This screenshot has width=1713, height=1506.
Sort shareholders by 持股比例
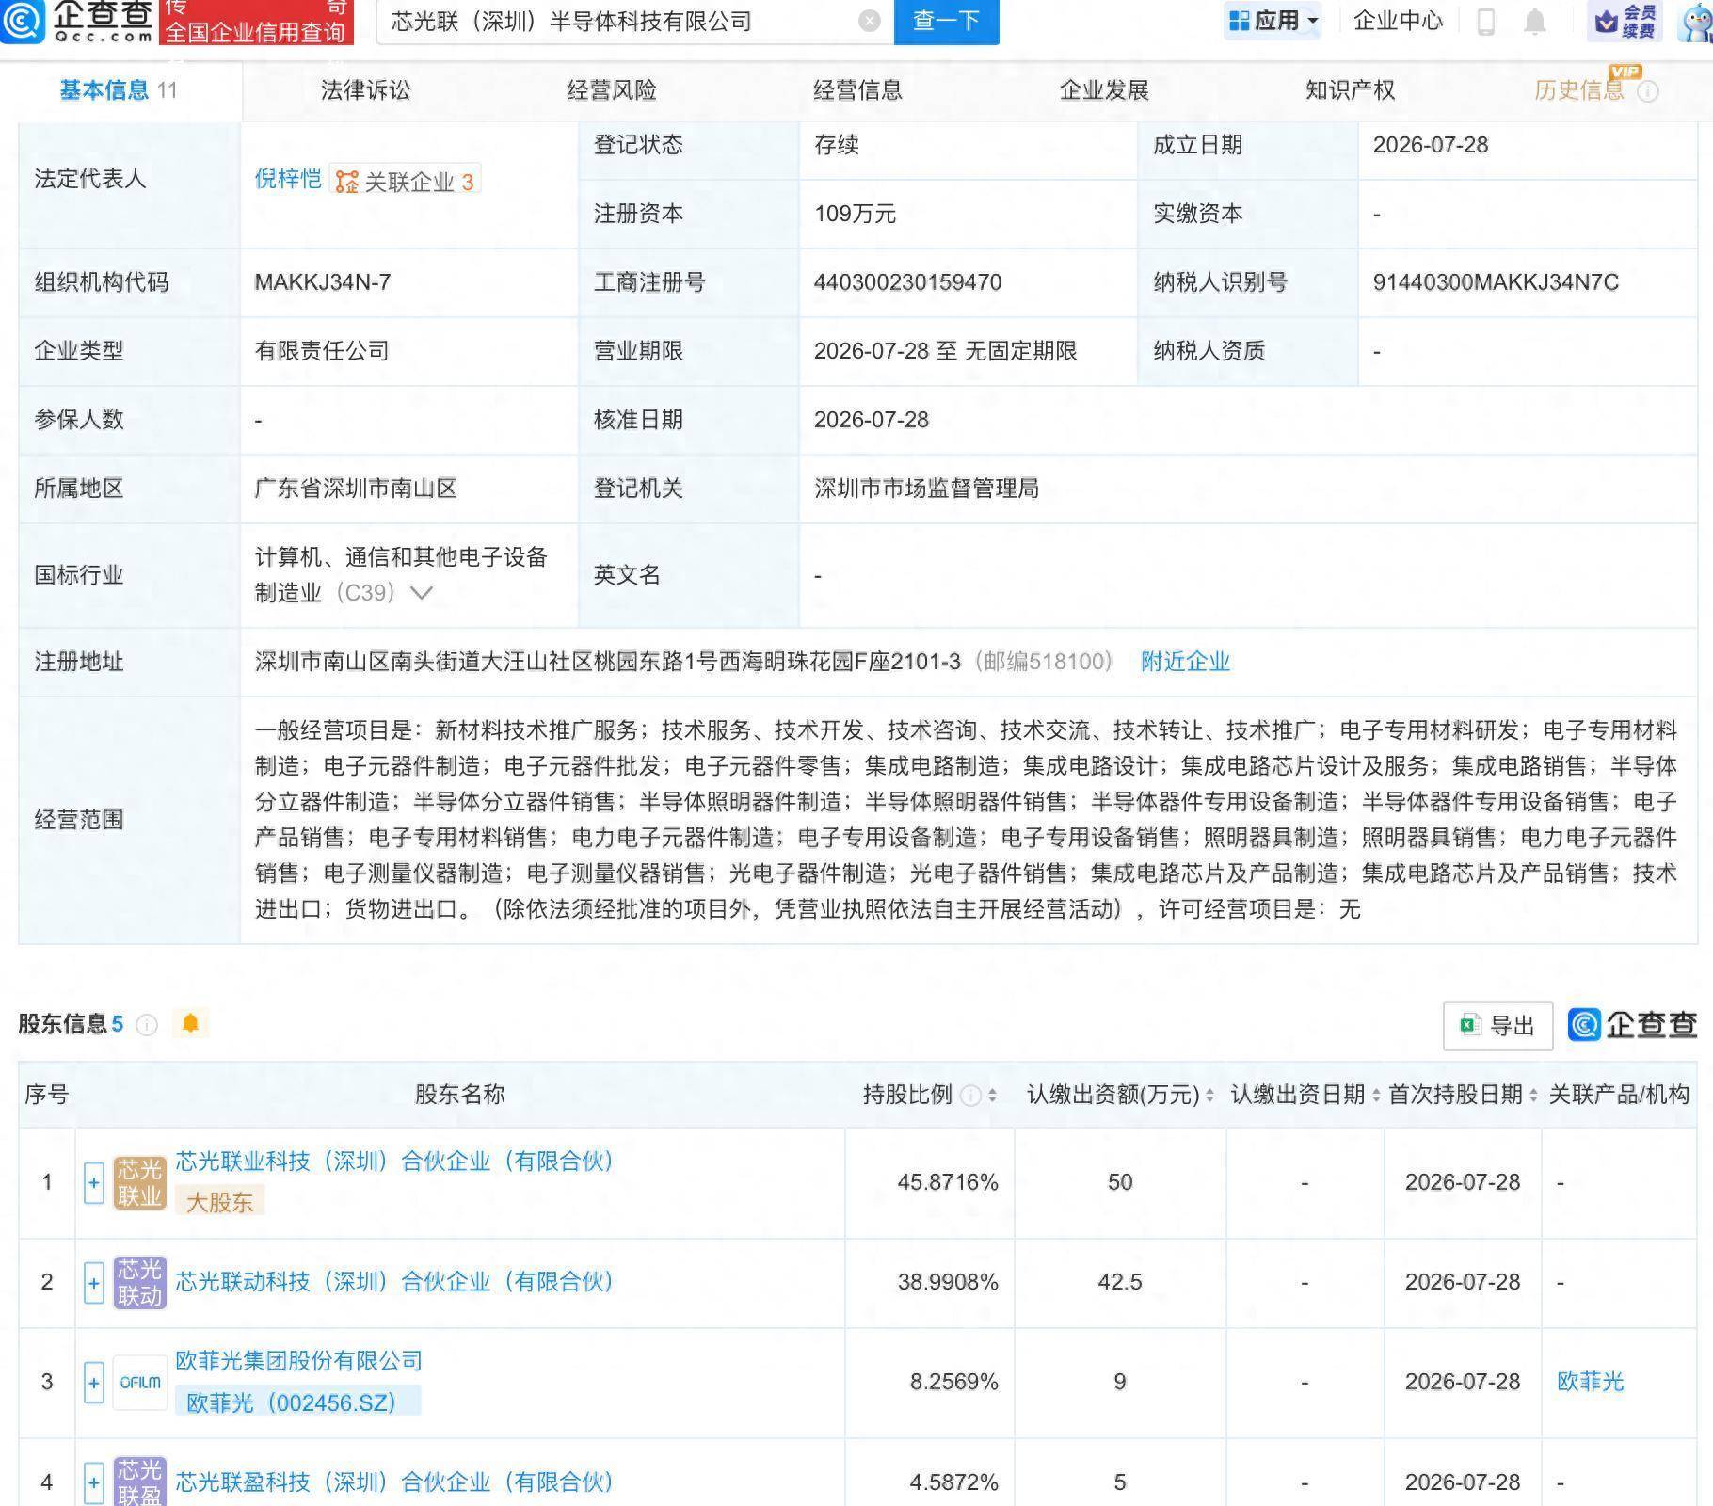(x=992, y=1096)
